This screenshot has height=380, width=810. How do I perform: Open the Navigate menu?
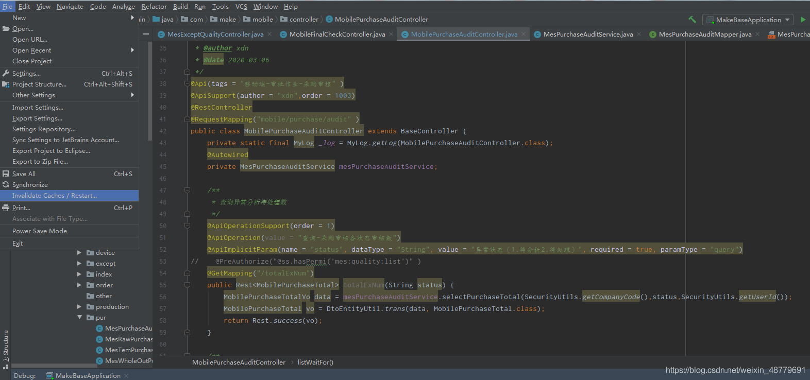(70, 6)
